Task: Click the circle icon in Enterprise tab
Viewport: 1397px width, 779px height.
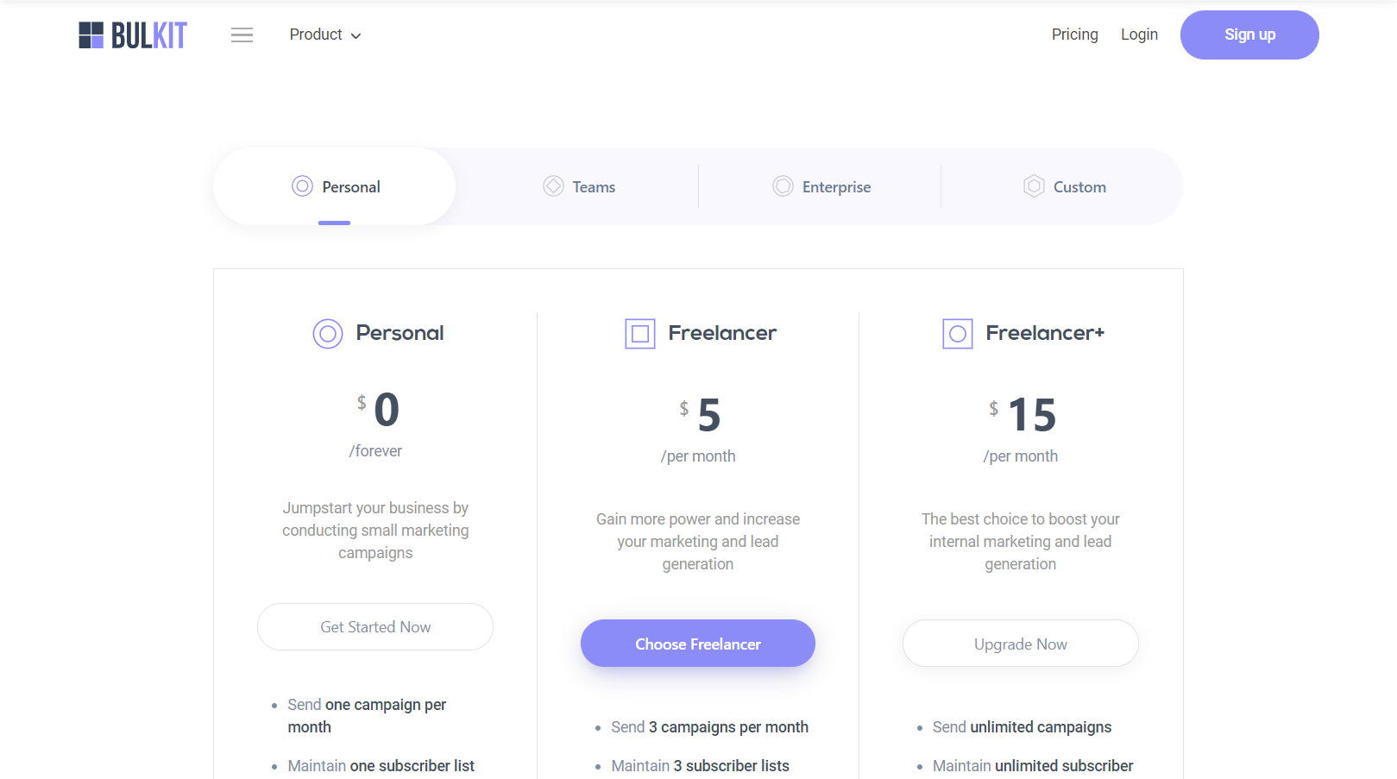Action: pyautogui.click(x=783, y=186)
